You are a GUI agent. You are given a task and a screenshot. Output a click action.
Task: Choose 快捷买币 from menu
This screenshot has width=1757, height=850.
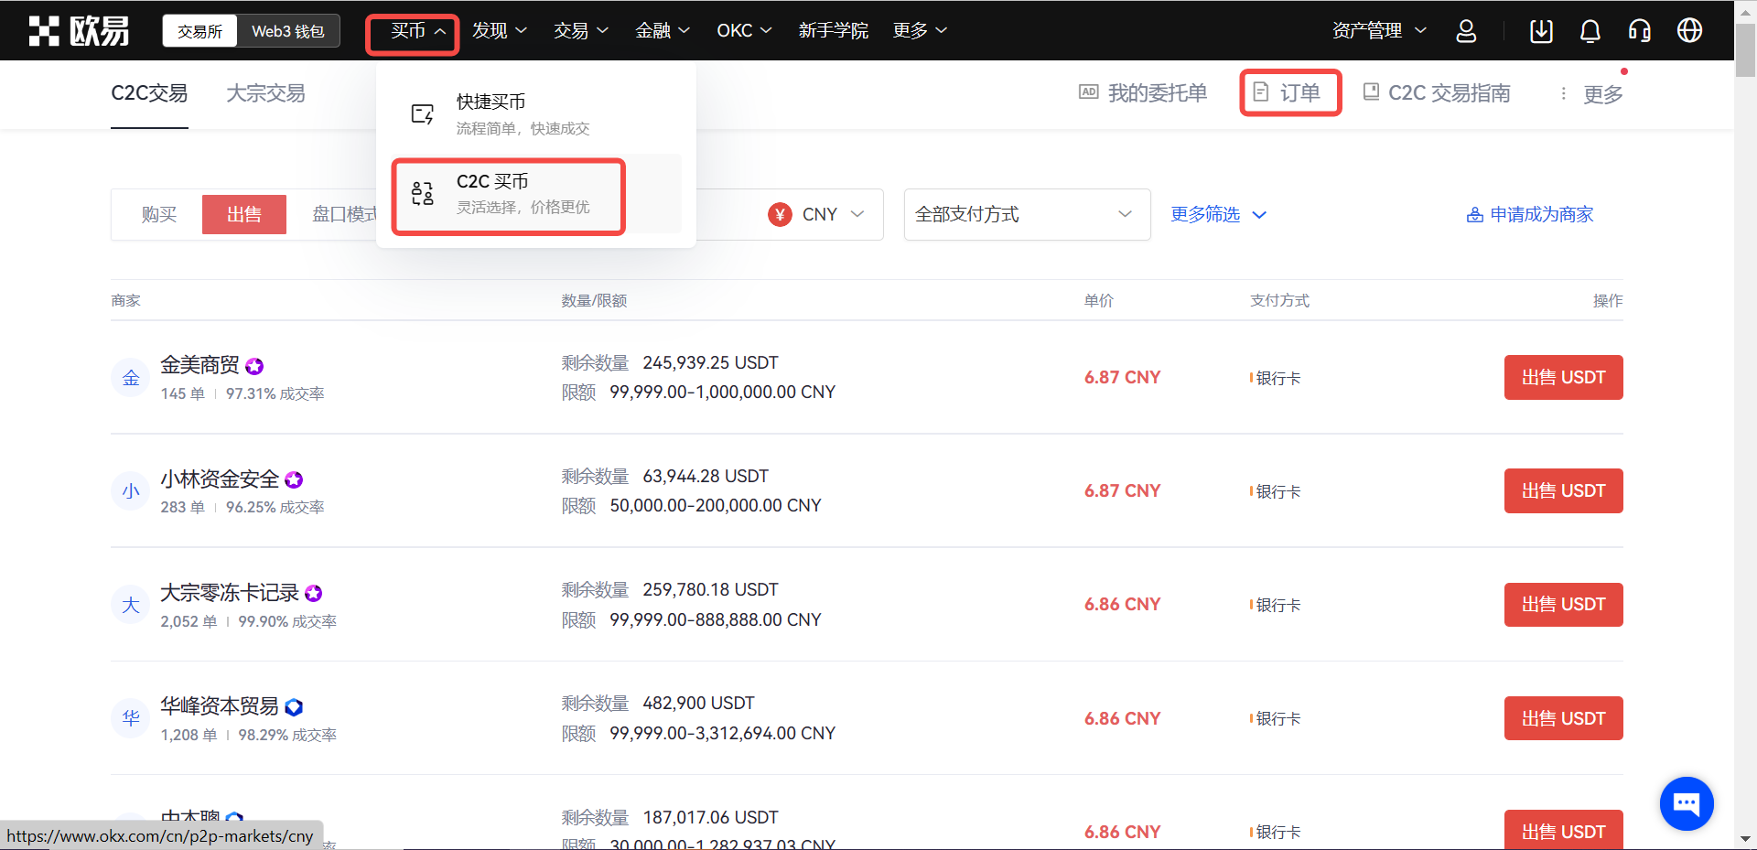pos(535,113)
